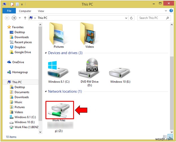Click the Work Files drive name label

pos(59,120)
